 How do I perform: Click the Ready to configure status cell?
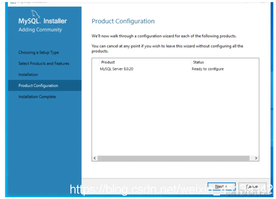pos(208,69)
